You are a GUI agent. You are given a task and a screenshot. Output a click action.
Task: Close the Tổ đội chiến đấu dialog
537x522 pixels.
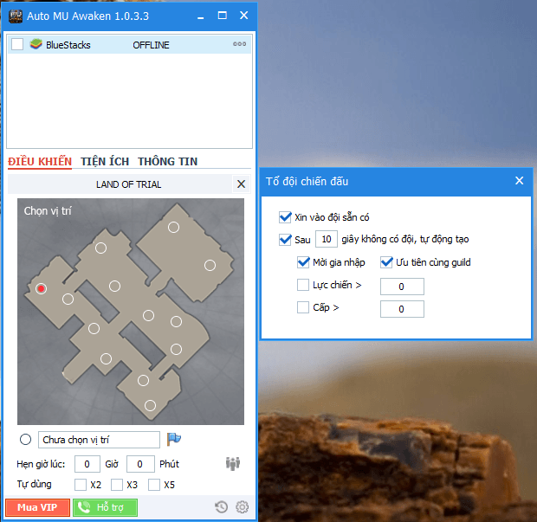pyautogui.click(x=519, y=181)
